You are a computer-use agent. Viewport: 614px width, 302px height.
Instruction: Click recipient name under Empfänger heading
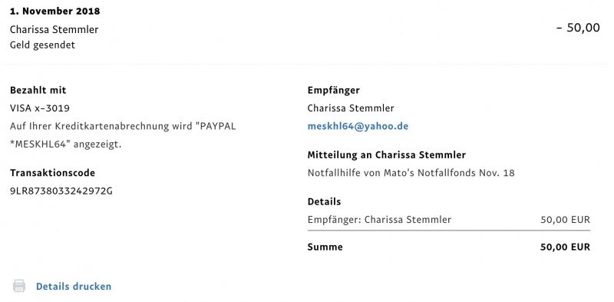(351, 108)
